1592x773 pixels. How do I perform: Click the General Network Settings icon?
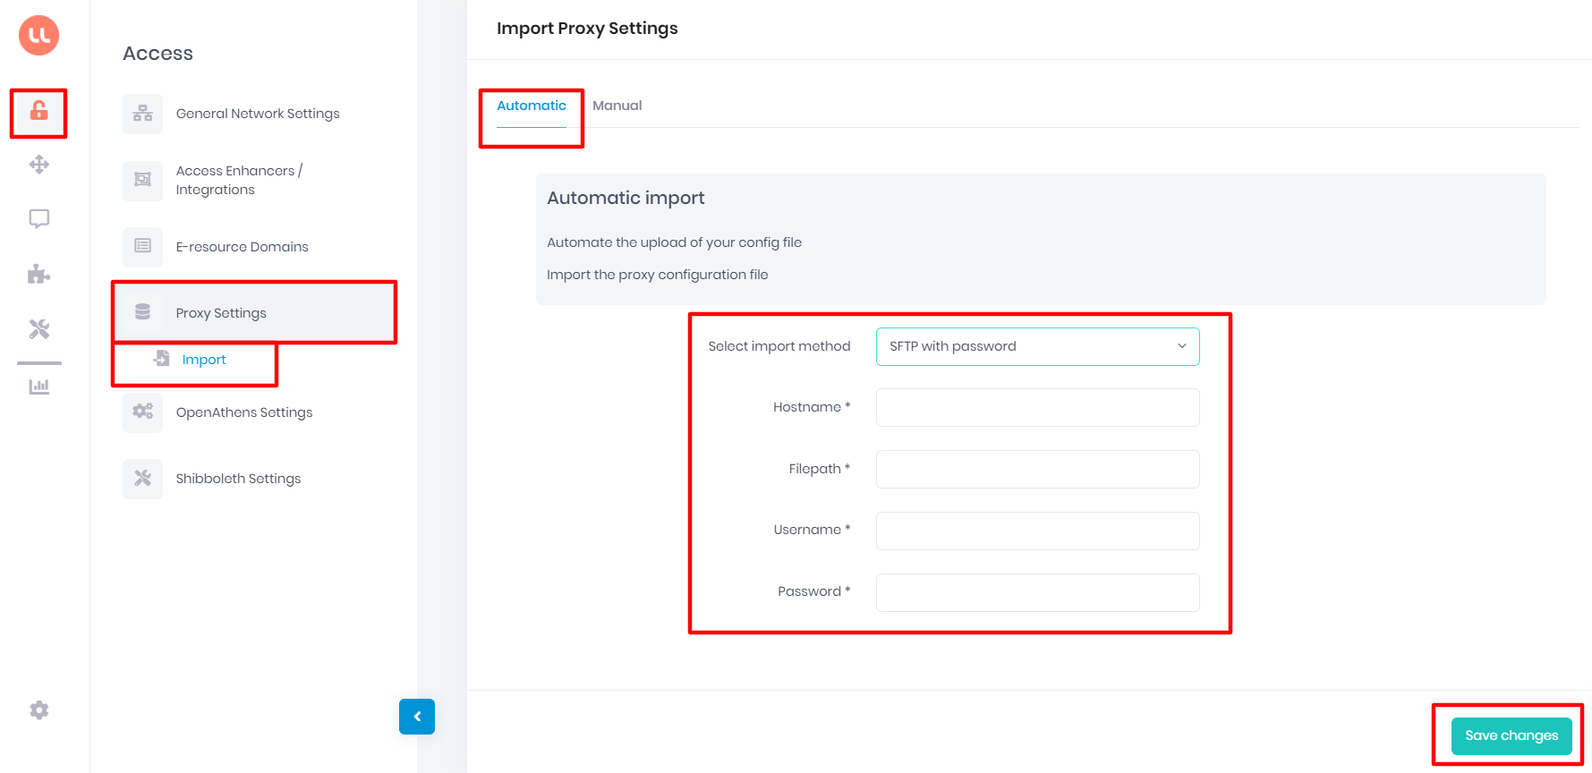click(x=143, y=114)
